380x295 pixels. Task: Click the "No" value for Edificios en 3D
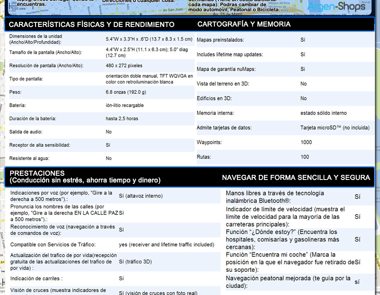tap(304, 99)
